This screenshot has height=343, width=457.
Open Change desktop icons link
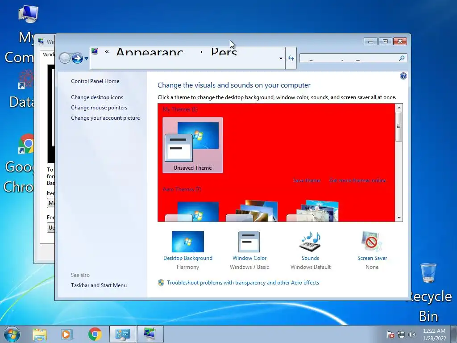coord(97,97)
